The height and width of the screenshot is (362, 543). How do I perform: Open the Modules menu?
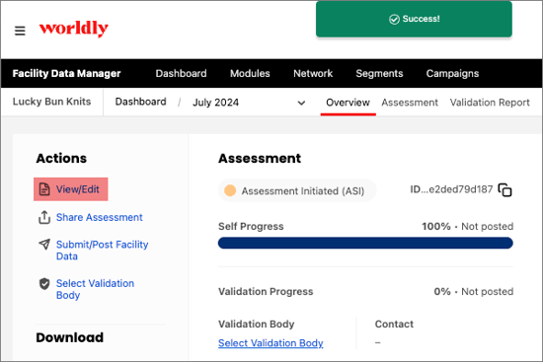[250, 73]
